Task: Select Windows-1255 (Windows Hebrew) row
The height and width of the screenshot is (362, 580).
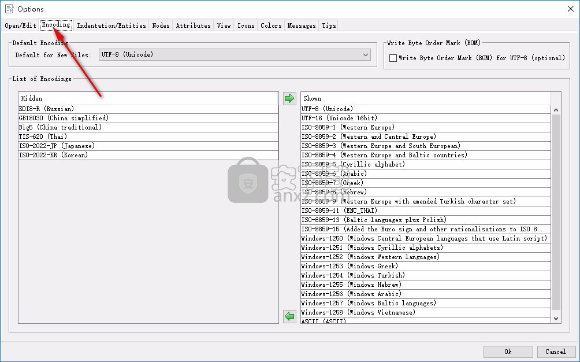Action: pos(426,285)
